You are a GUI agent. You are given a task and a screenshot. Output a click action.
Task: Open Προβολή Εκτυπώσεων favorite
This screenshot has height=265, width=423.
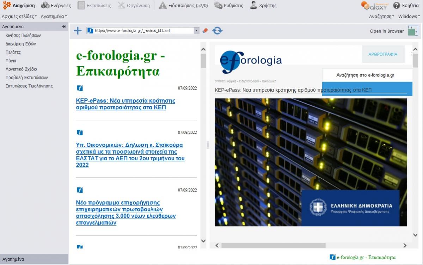27,78
